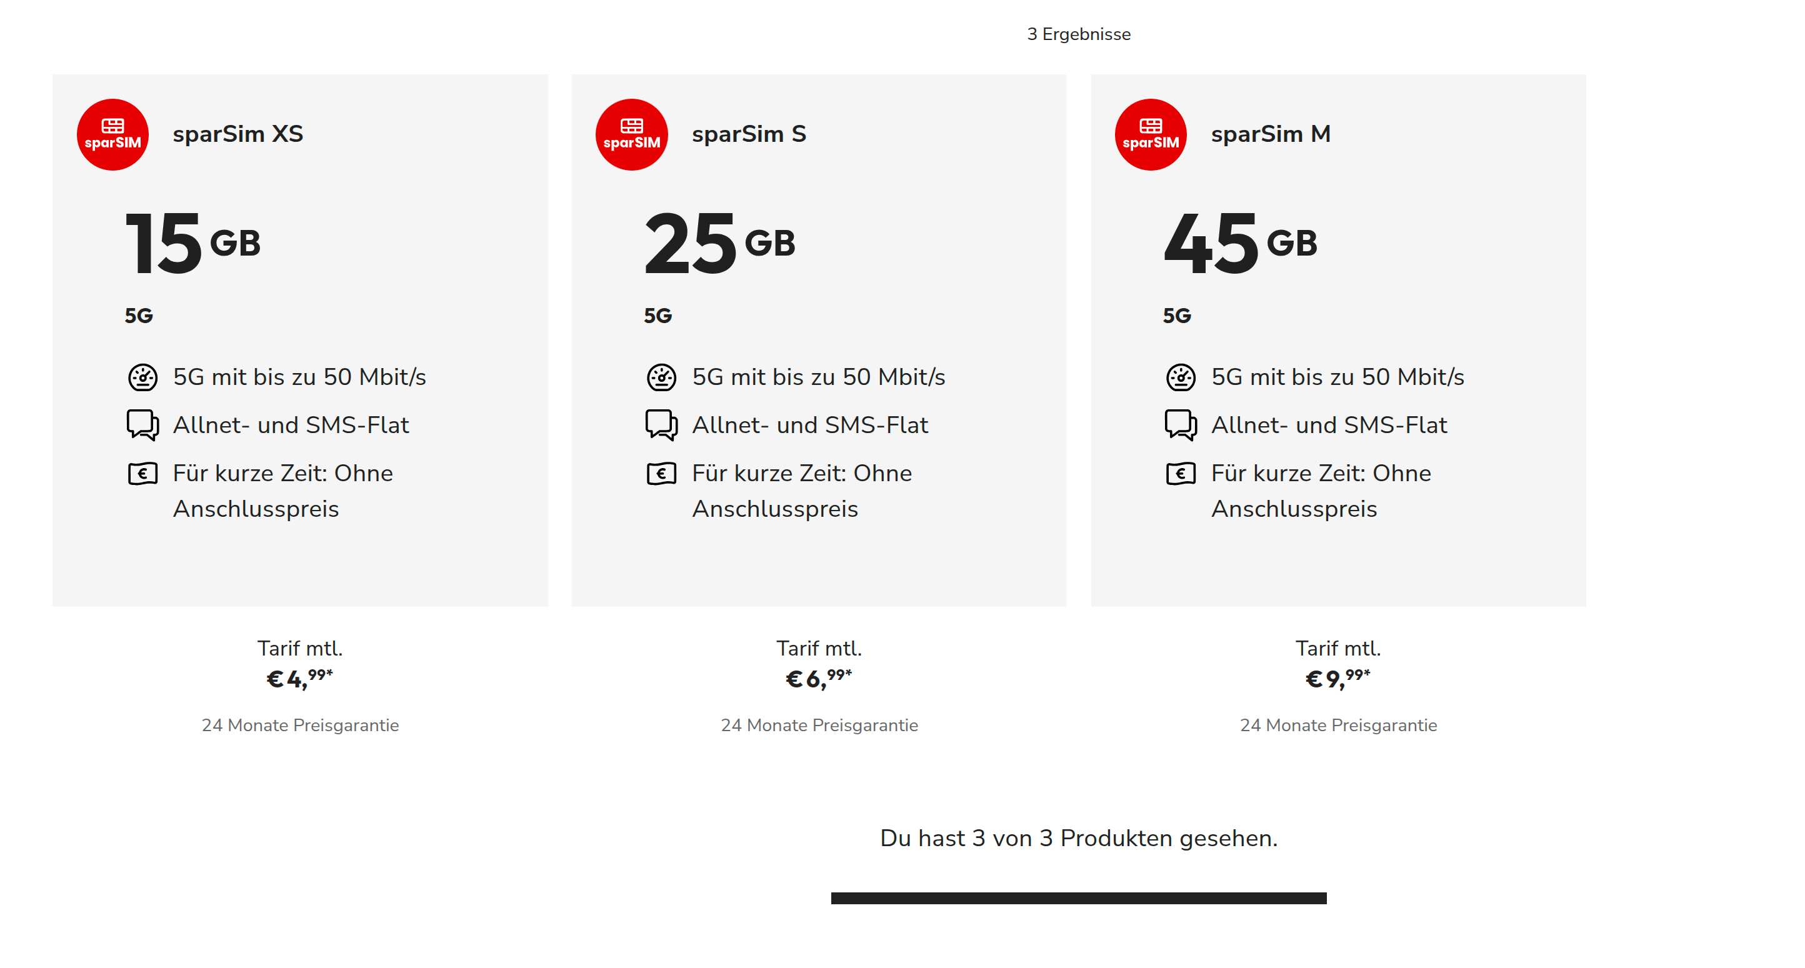The height and width of the screenshot is (968, 1805).
Task: Click the sparSIM logo on the M card
Action: (1151, 136)
